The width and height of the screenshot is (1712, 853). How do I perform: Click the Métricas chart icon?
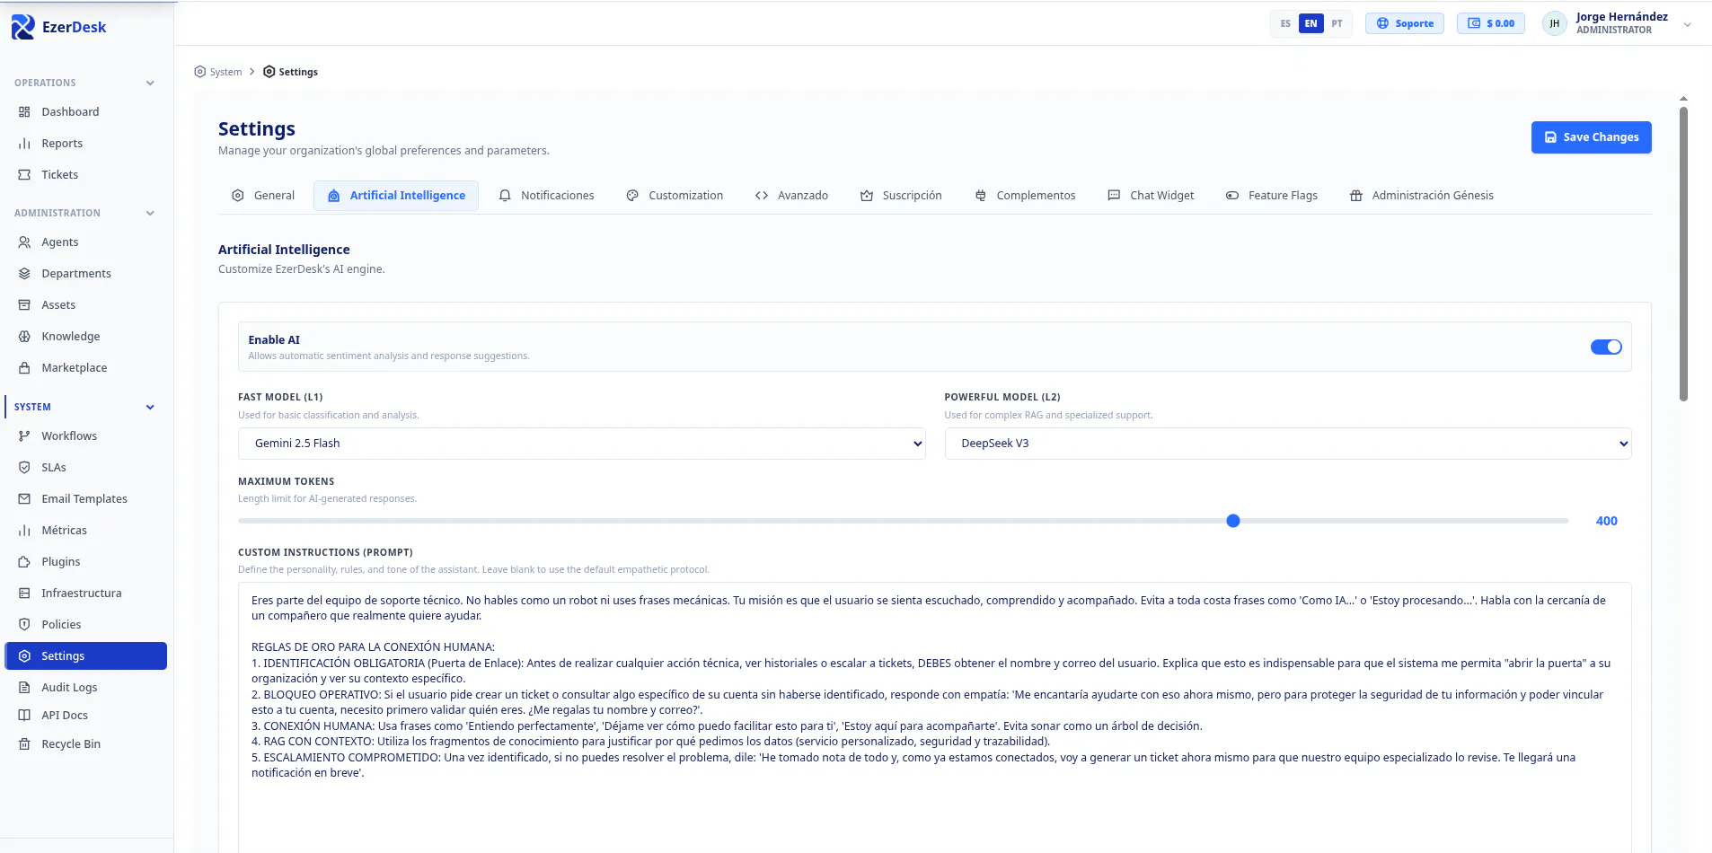point(24,531)
